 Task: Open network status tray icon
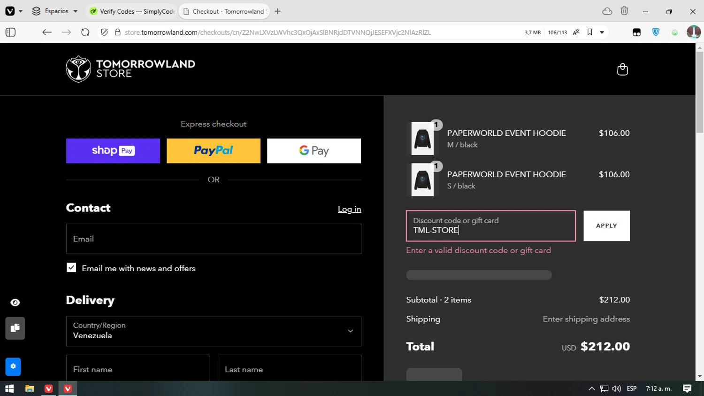point(604,388)
